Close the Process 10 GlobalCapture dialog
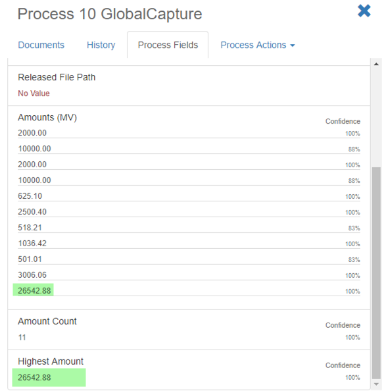Viewport: 386px width, 391px height. click(364, 11)
